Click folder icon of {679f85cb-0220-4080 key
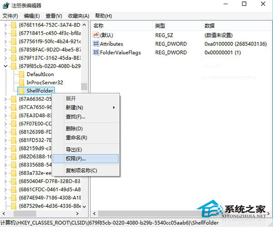The image size is (273, 227). tap(14, 66)
